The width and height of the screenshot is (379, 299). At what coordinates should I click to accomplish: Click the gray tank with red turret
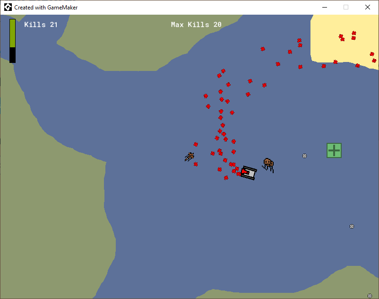[249, 173]
